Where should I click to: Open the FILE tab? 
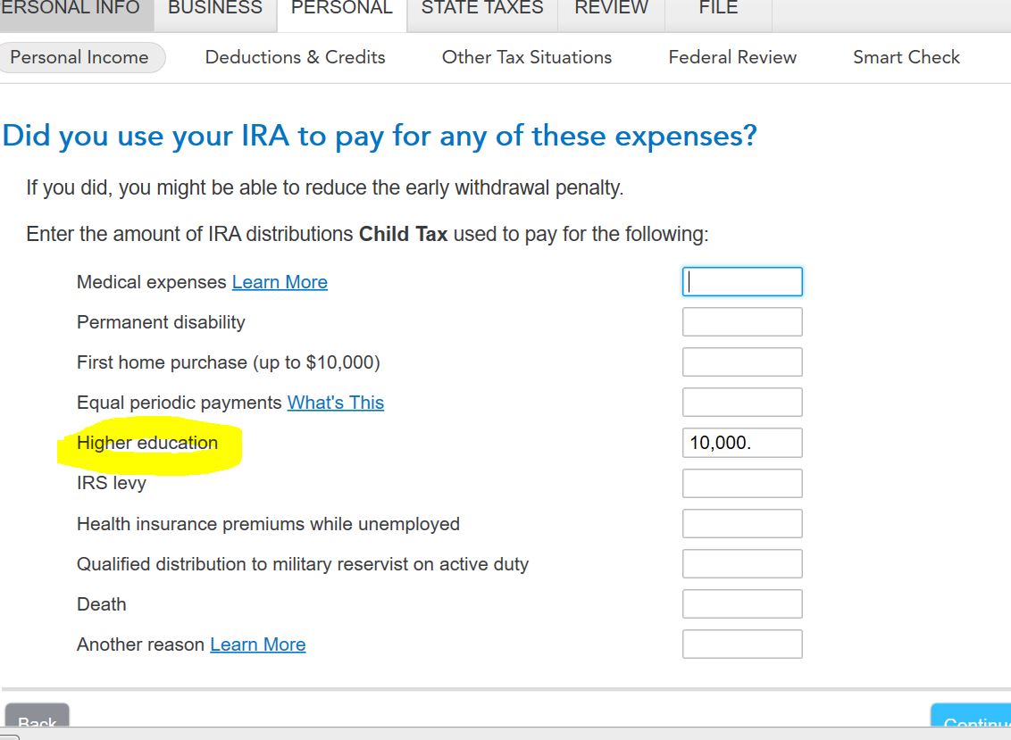pos(718,9)
